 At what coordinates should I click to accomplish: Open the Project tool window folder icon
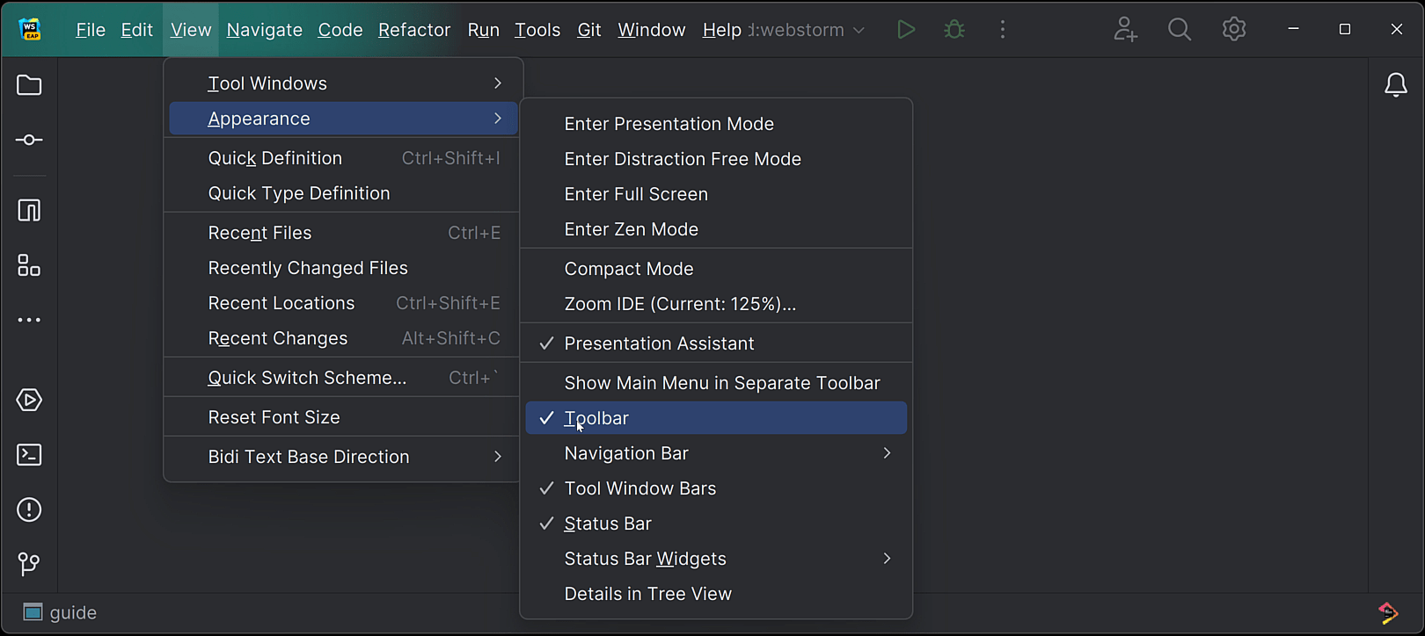pyautogui.click(x=29, y=85)
